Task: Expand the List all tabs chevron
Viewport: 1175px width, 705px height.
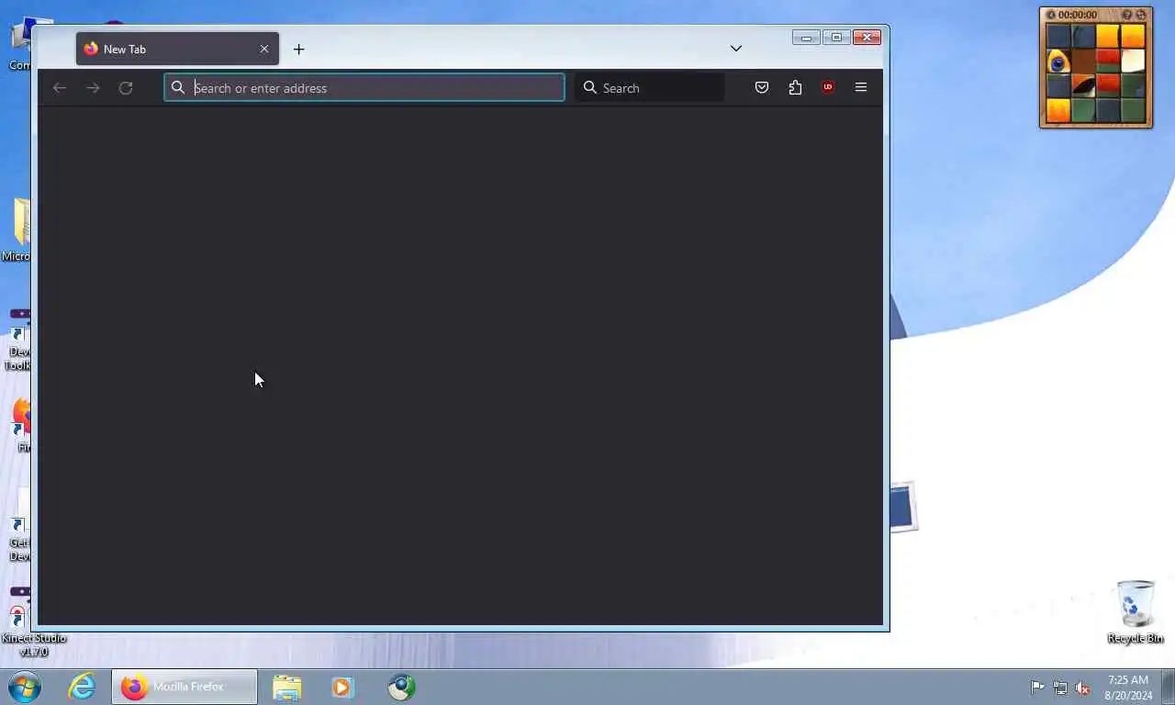Action: 735,48
